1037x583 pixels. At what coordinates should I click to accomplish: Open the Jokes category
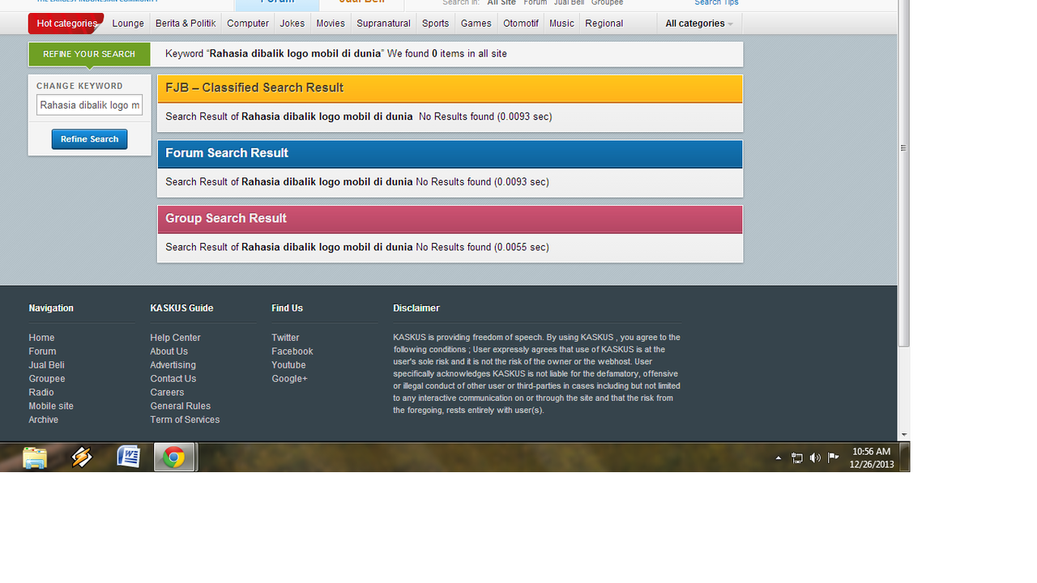292,23
